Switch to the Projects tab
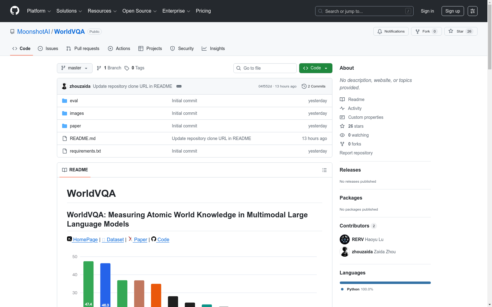This screenshot has height=307, width=492. [x=150, y=49]
